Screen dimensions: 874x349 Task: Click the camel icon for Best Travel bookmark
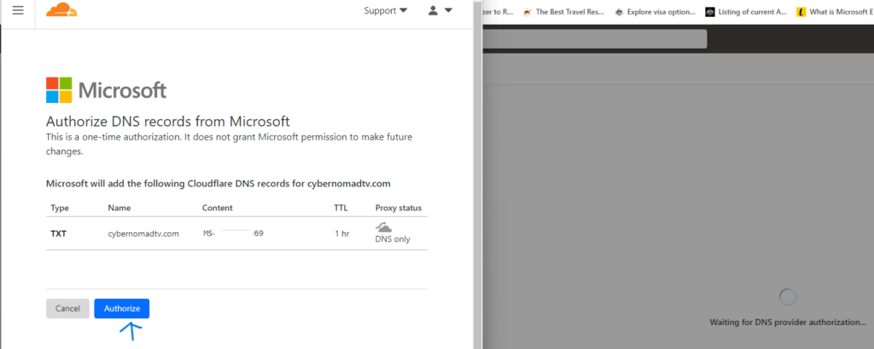tap(527, 12)
